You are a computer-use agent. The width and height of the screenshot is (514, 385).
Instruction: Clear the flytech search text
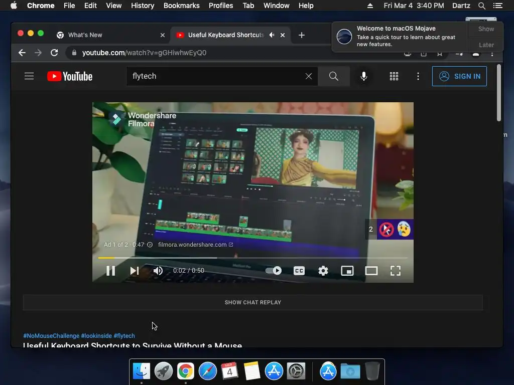309,76
